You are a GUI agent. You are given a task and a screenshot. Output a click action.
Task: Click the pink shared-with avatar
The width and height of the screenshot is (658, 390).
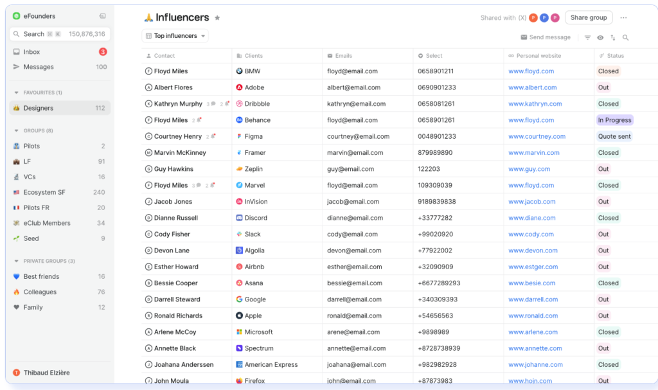point(555,17)
